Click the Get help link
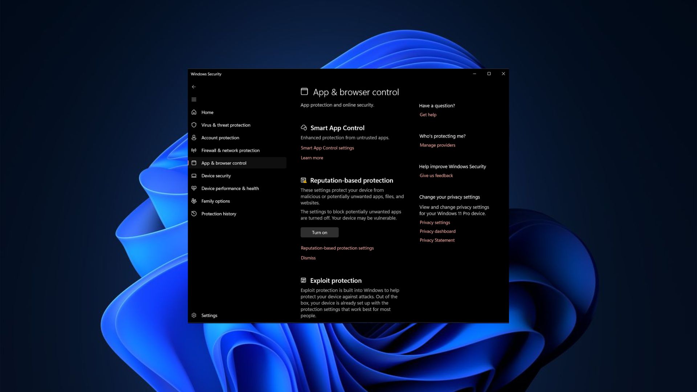This screenshot has height=392, width=697. pyautogui.click(x=428, y=114)
